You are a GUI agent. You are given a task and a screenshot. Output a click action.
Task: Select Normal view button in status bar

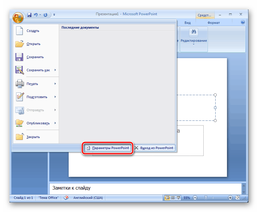pyautogui.click(x=167, y=197)
